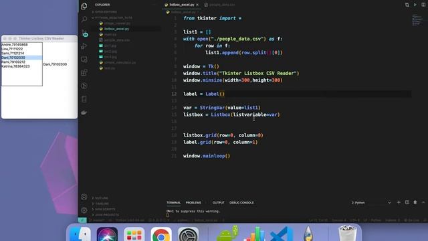Open the Search view in activity bar
Image resolution: width=428 pixels, height=241 pixels.
pos(84,19)
